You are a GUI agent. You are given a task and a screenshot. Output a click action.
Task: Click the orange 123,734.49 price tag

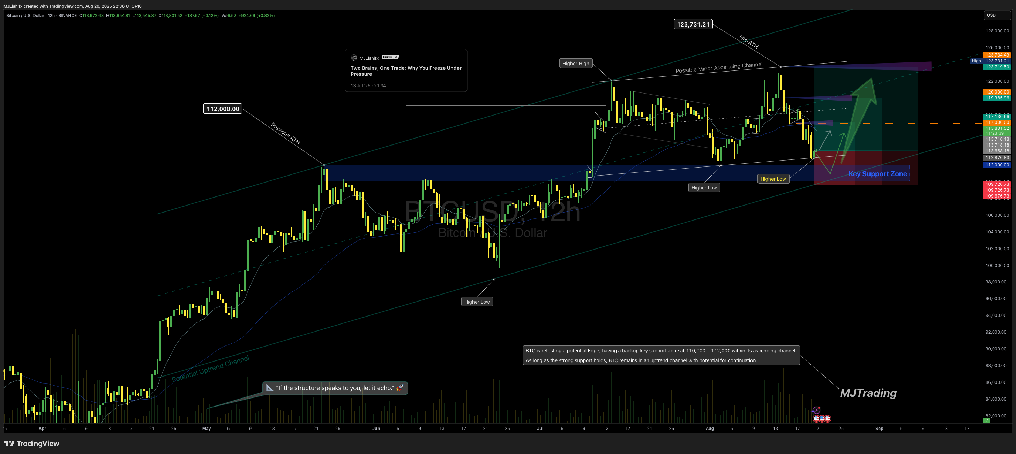click(997, 55)
